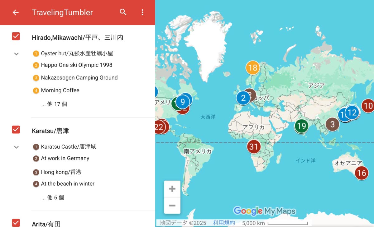
Task: Open Oyster hut/丸強水産牡蠣小屋 place
Action: coord(77,53)
